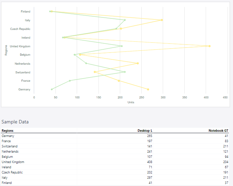The width and height of the screenshot is (233, 186).
Task: Click the Regions vertical axis title
Action: [x=6, y=50]
